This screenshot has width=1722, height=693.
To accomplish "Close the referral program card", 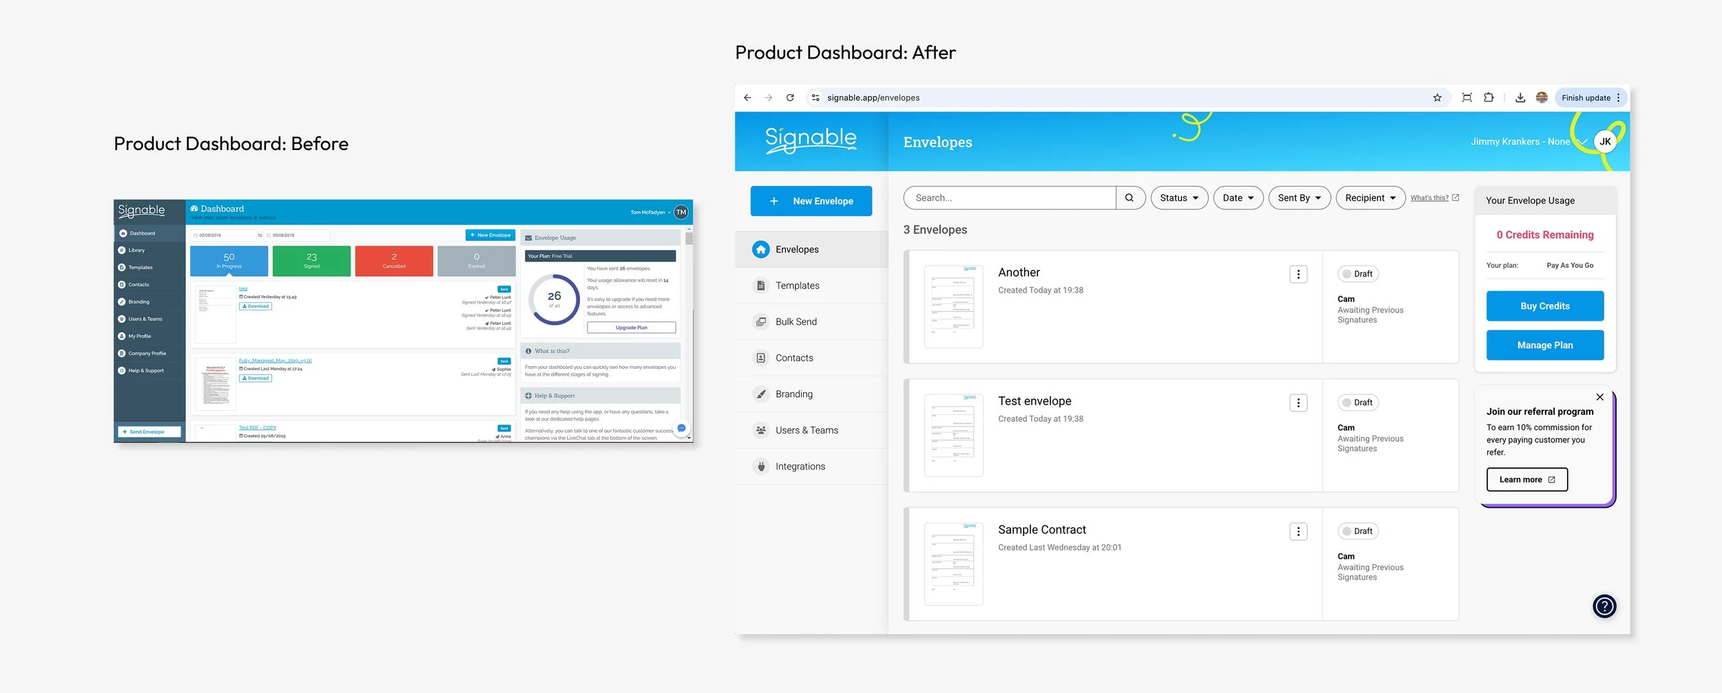I will tap(1600, 397).
